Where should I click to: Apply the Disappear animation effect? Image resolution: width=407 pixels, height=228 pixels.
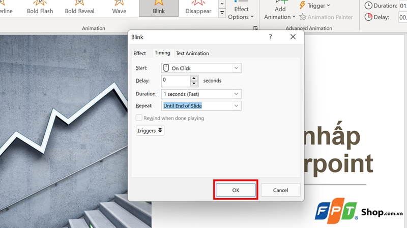pos(198,9)
